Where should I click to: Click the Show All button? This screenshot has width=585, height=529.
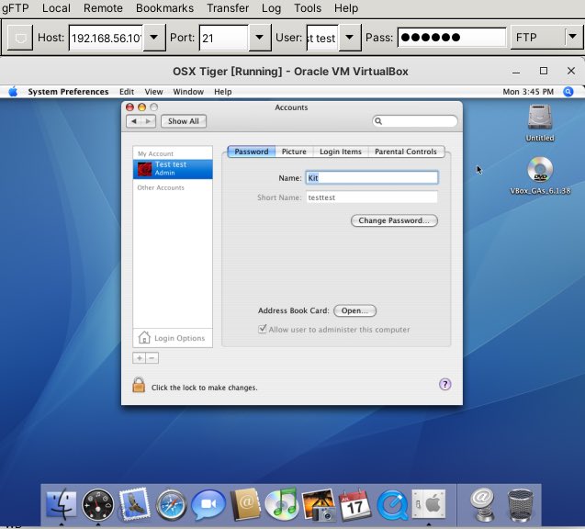click(x=183, y=121)
